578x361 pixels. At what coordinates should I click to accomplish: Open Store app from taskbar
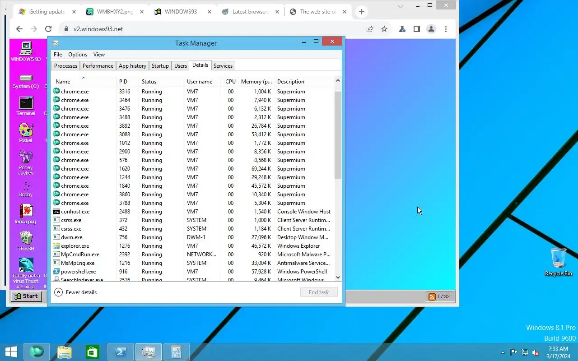93,352
